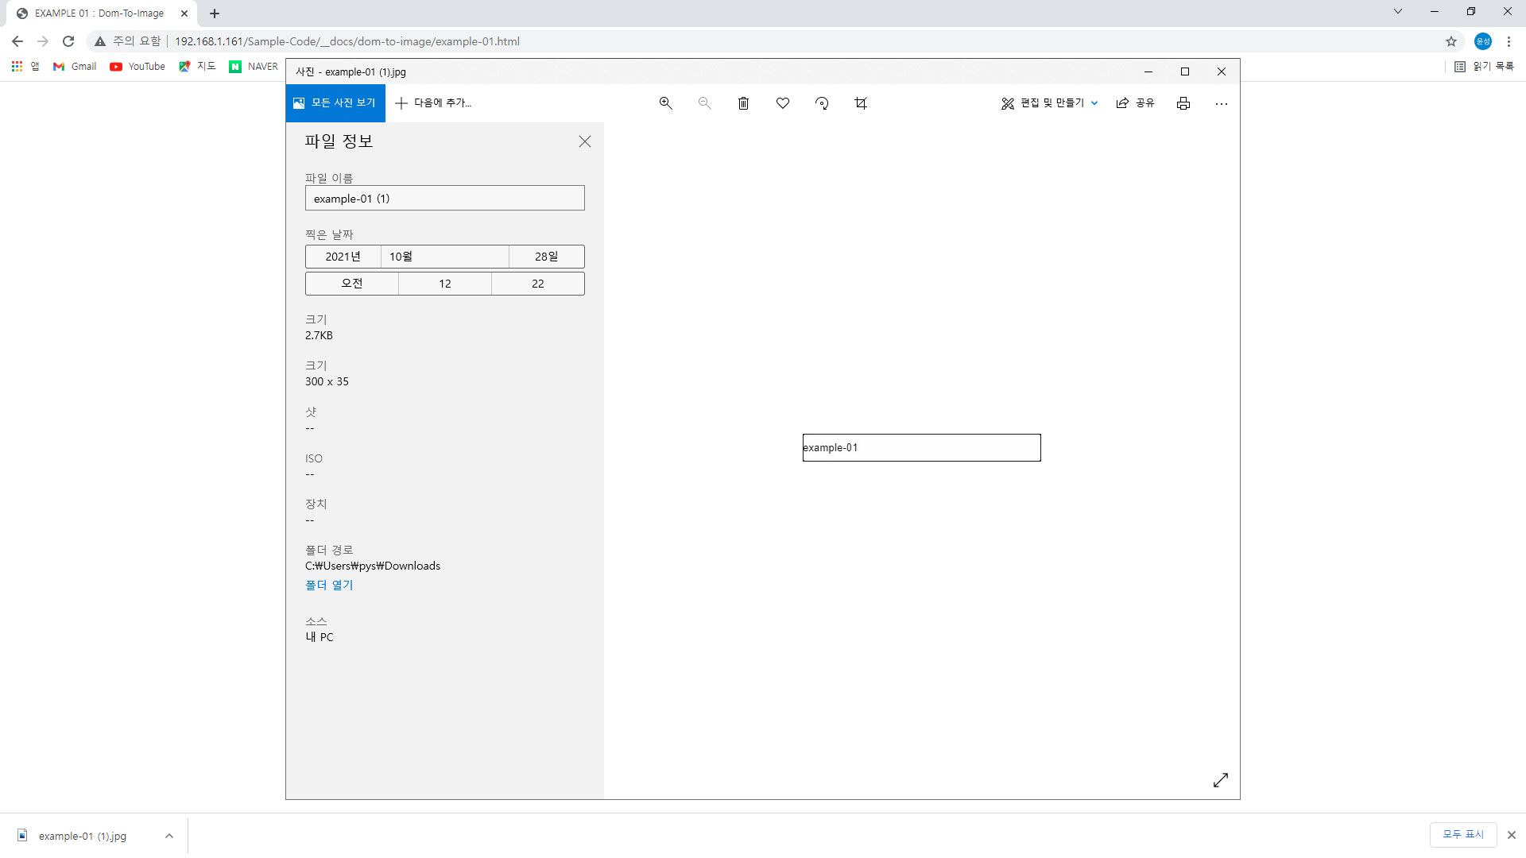Add photo to favorites with heart icon
This screenshot has width=1526, height=858.
[x=783, y=103]
